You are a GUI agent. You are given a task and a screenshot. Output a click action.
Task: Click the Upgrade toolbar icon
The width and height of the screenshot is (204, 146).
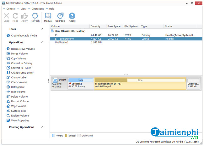click(60, 16)
